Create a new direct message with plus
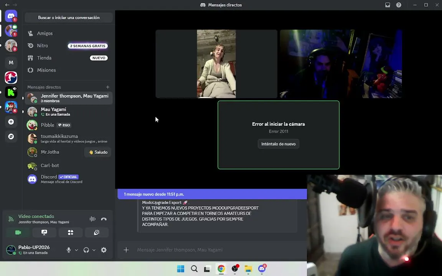 (x=108, y=87)
